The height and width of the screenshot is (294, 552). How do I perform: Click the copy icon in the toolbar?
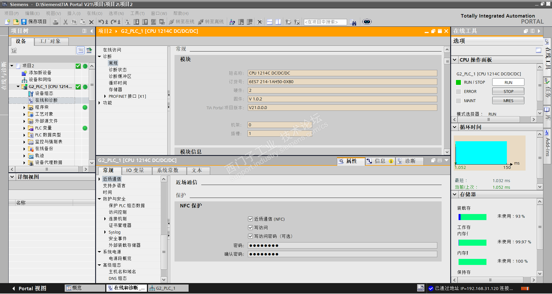tap(74, 22)
